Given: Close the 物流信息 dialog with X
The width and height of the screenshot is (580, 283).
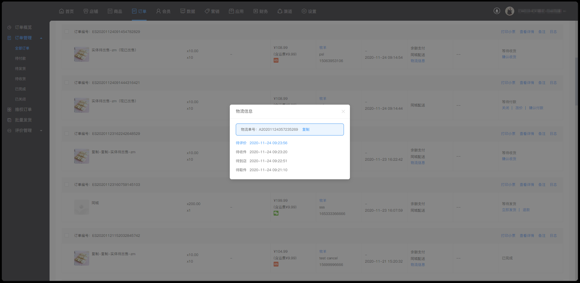Looking at the screenshot, I should (x=343, y=112).
